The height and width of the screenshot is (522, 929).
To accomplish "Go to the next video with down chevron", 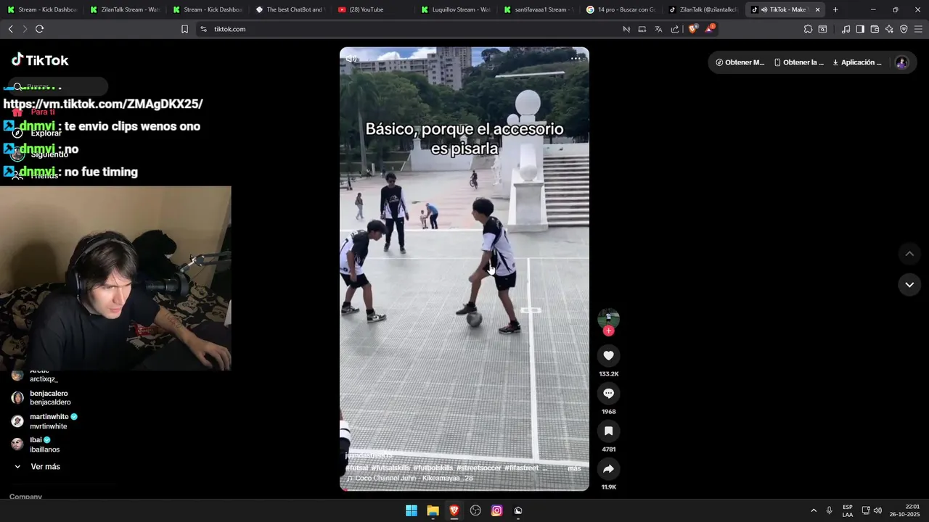I will pos(909,285).
